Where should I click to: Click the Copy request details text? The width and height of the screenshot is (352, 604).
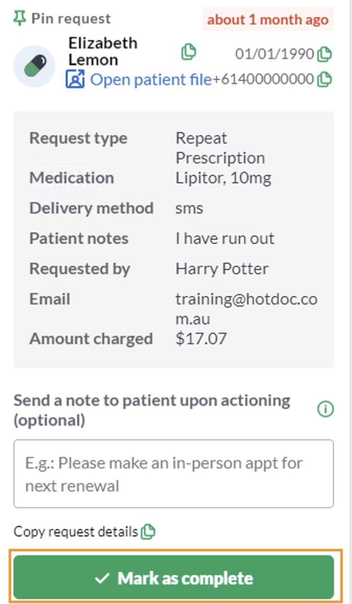pos(76,532)
